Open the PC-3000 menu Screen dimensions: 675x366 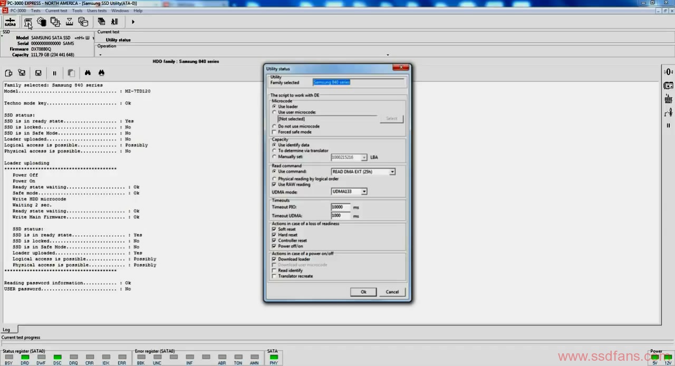click(18, 11)
